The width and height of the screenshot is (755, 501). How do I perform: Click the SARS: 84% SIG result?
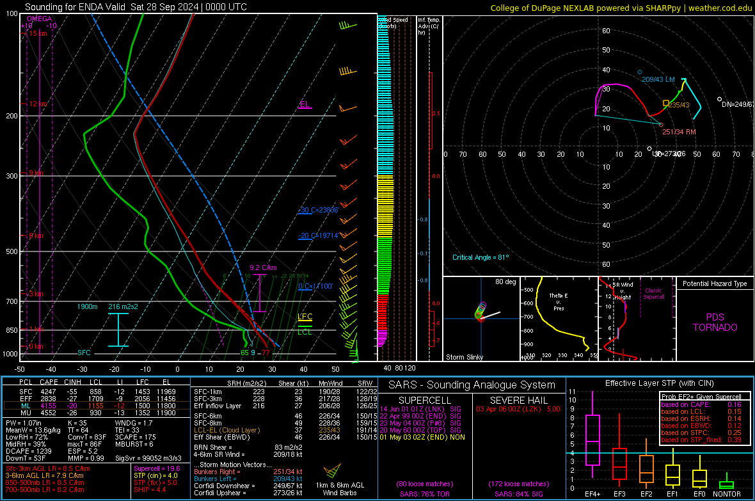pyautogui.click(x=518, y=494)
